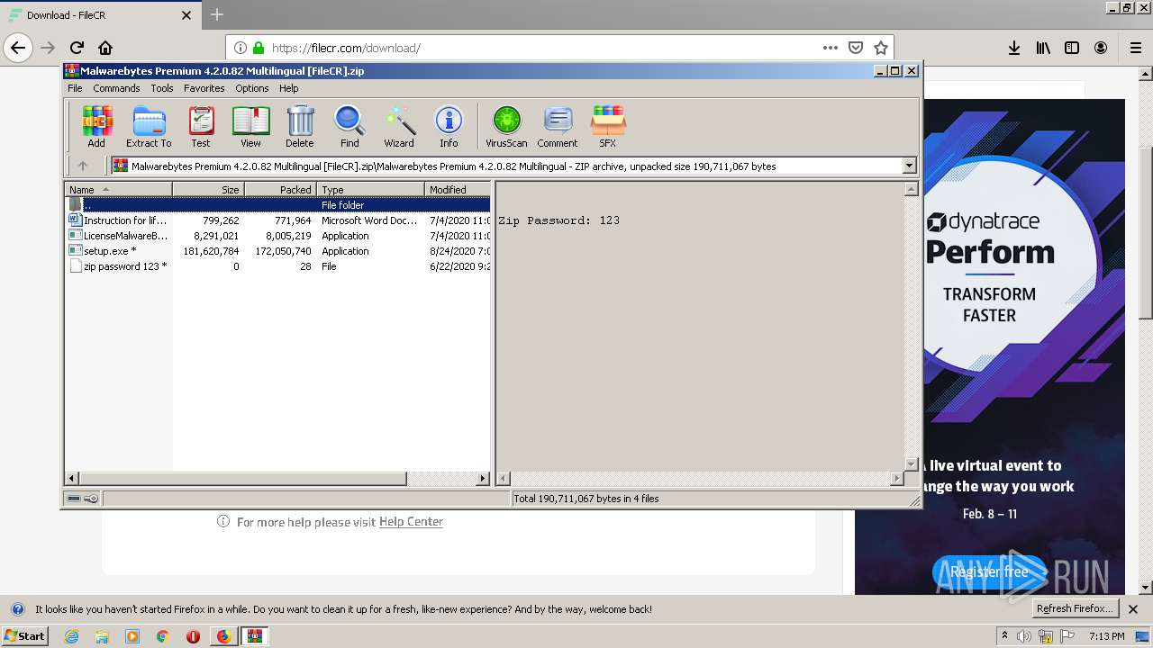This screenshot has height=648, width=1153.
Task: Open page actions three-dots menu
Action: coord(831,48)
